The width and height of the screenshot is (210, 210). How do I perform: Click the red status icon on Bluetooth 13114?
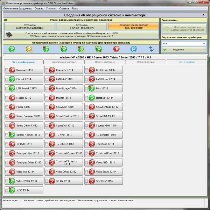point(52,70)
